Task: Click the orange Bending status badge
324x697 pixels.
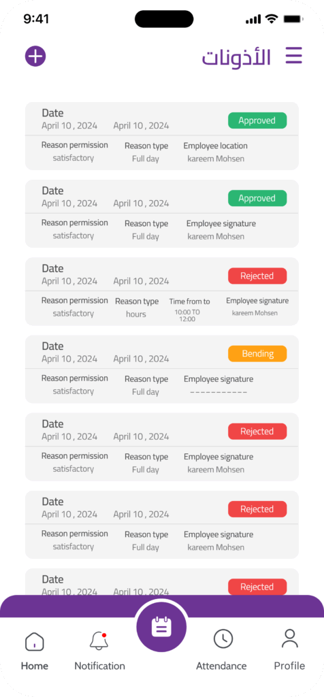Action: 257,354
